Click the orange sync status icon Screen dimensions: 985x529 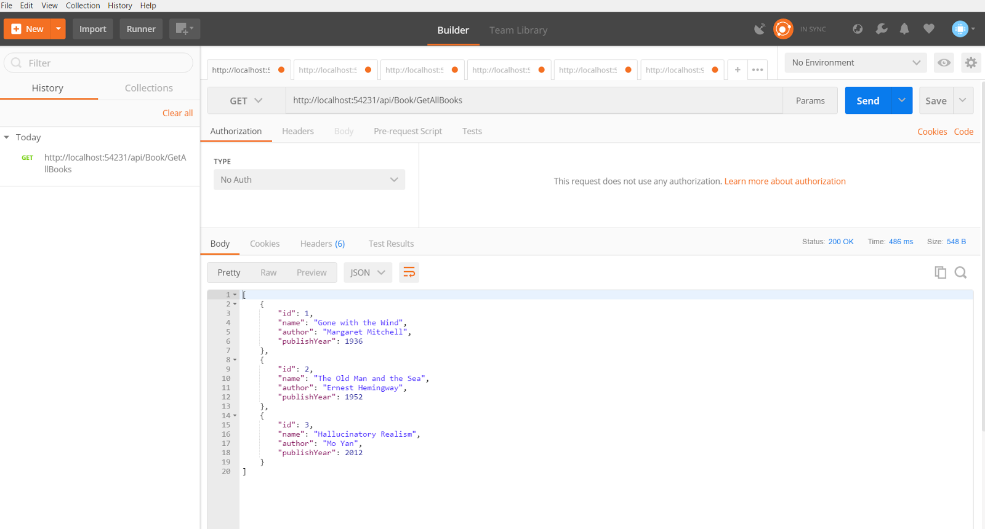[783, 29]
